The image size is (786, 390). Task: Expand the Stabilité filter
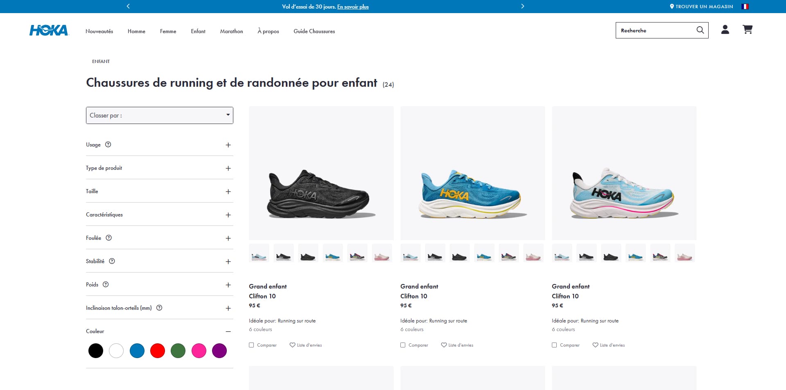[228, 262]
